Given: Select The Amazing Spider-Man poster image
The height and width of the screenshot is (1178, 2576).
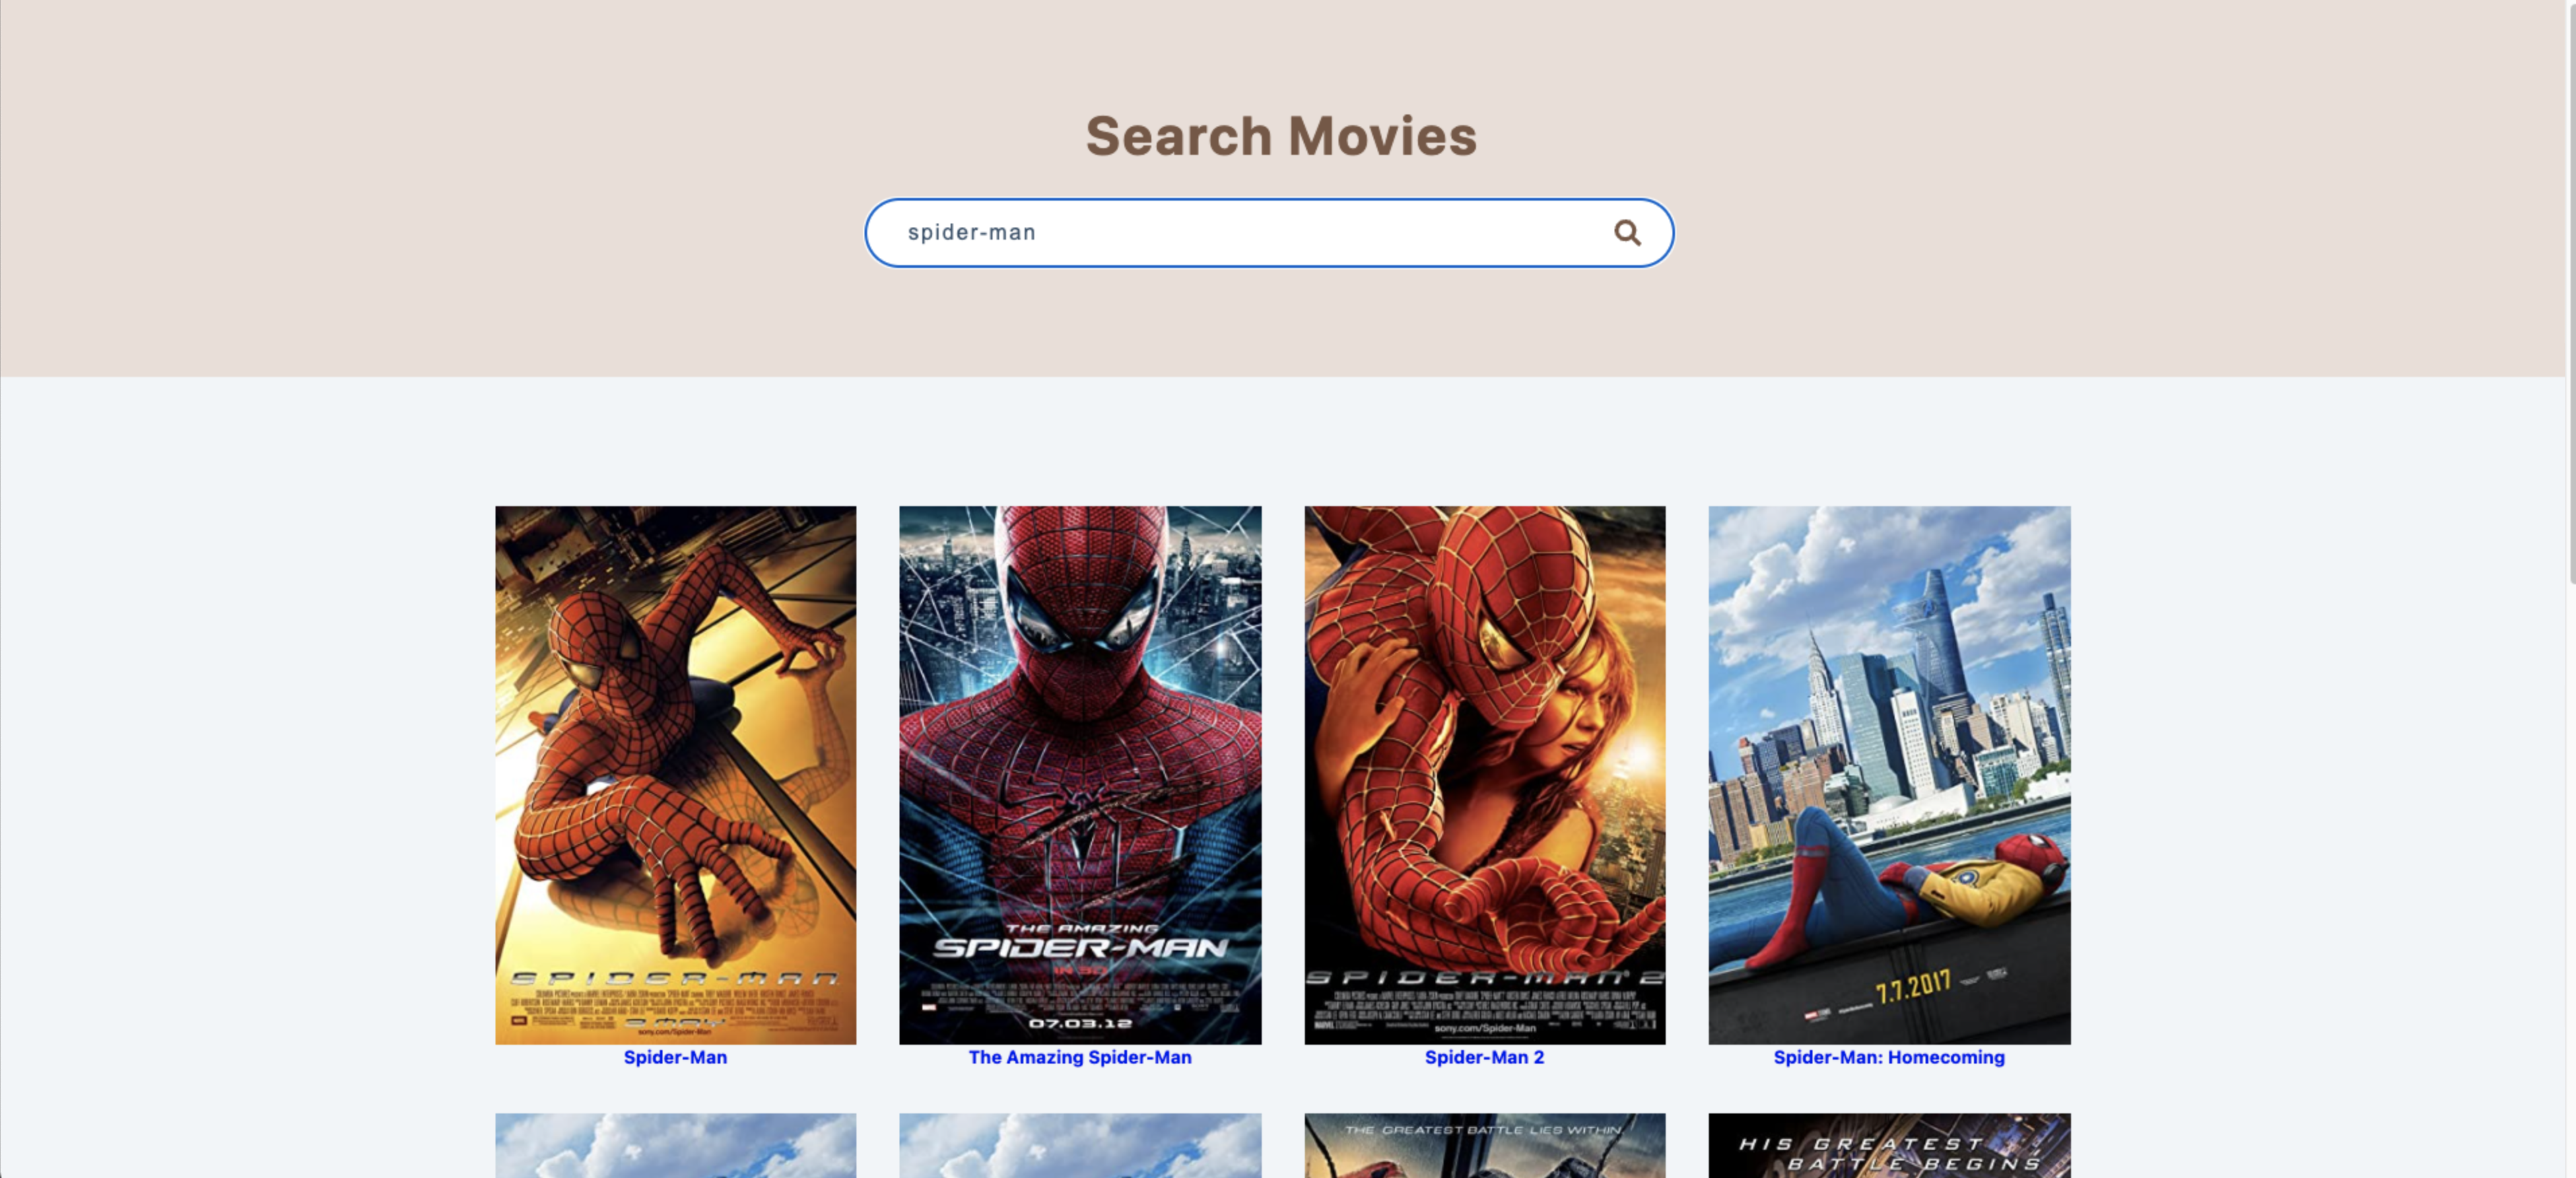Looking at the screenshot, I should 1080,775.
